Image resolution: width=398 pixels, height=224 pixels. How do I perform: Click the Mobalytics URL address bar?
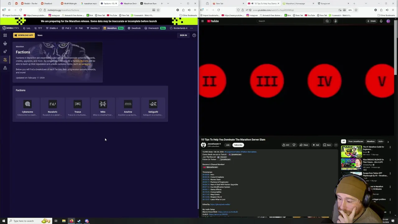coord(99,10)
